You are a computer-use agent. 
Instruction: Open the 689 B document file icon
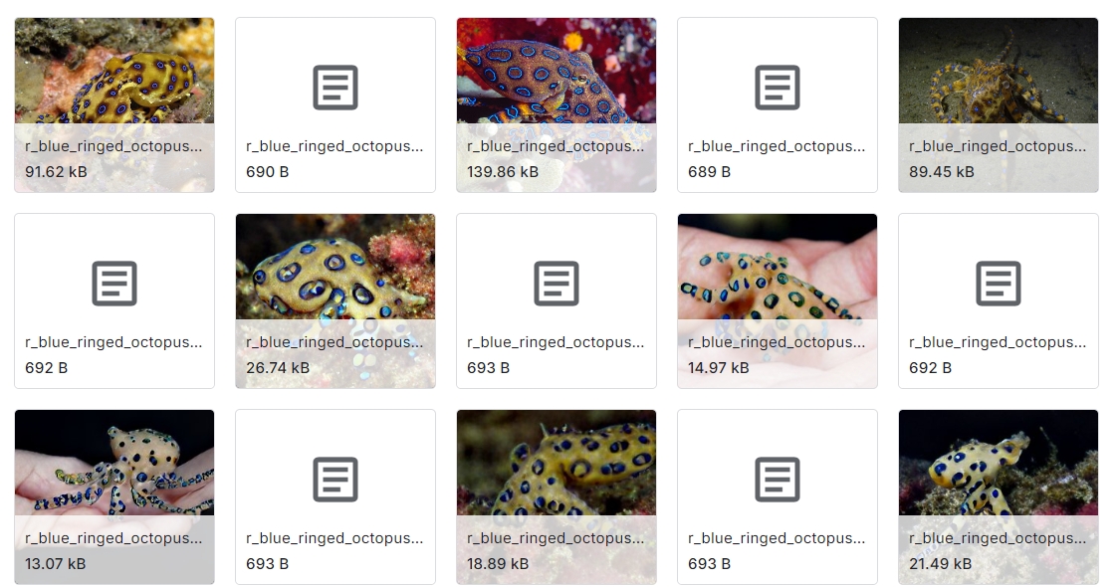[x=778, y=88]
